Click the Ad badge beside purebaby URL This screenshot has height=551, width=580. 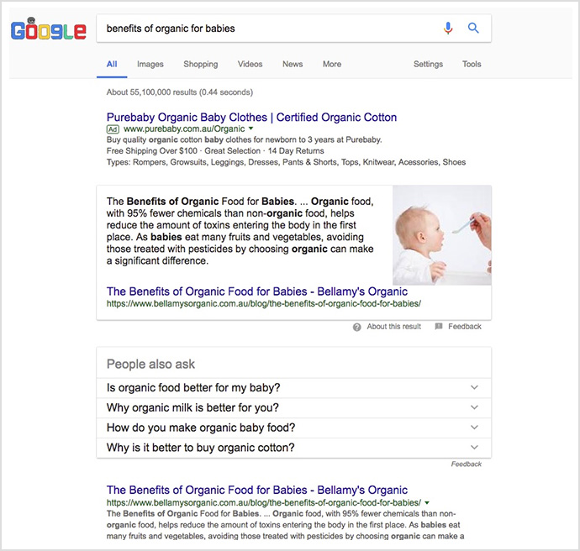pos(113,129)
